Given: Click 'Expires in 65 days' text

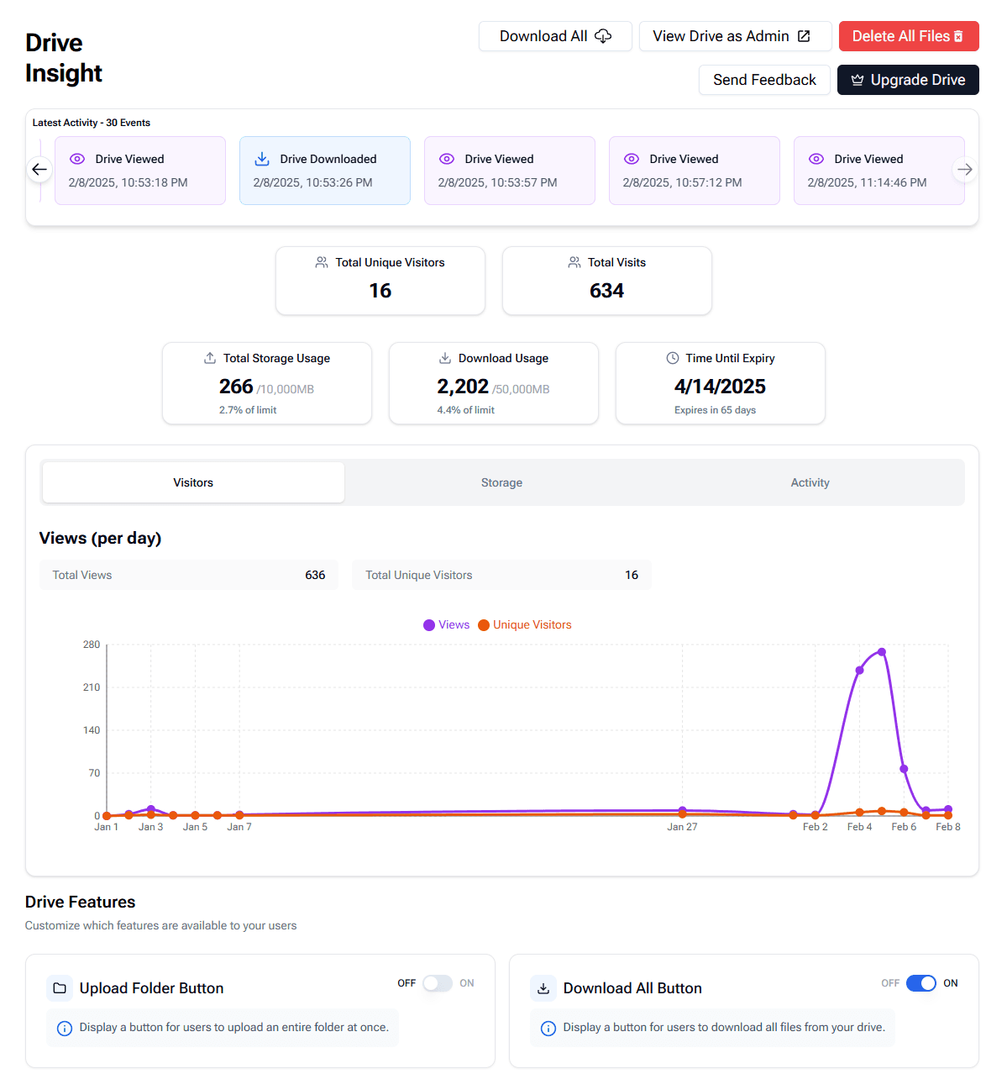Looking at the screenshot, I should click(x=715, y=410).
